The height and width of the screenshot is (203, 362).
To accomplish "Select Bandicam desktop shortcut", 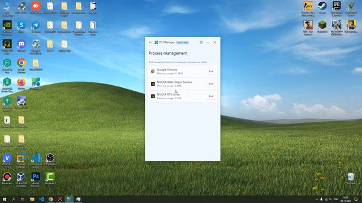I will (7, 178).
